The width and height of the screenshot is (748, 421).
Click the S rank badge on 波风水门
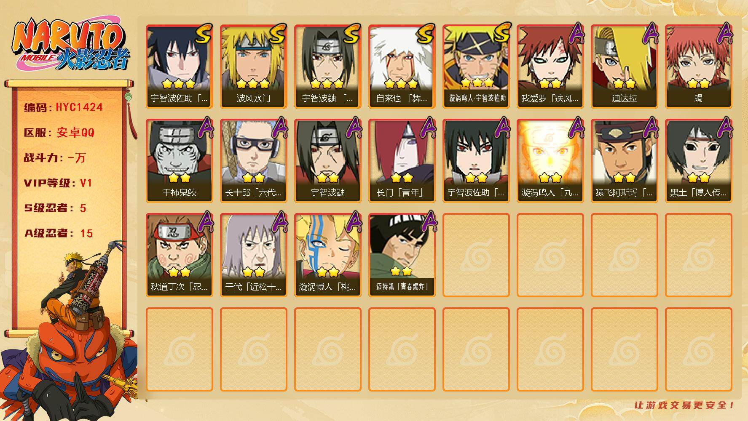click(277, 34)
